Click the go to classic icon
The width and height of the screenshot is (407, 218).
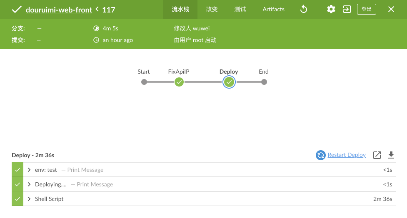347,9
